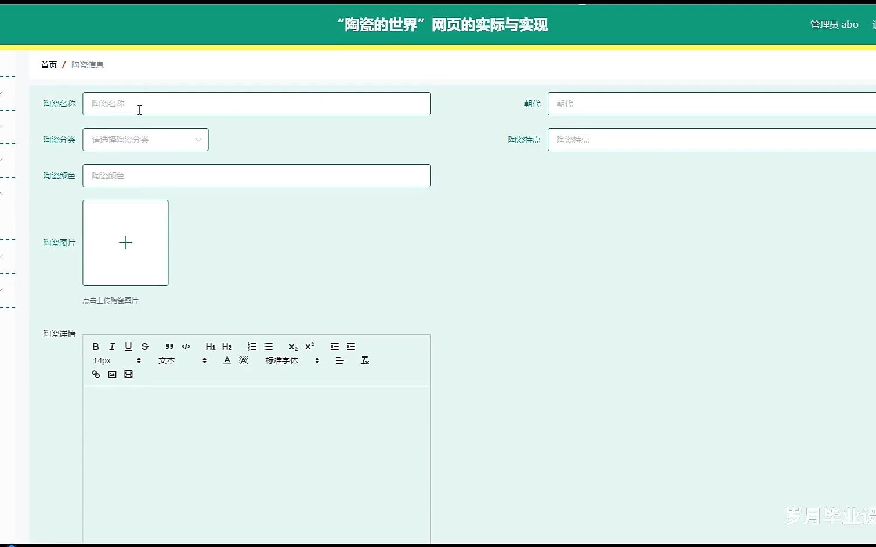Open the text color picker
Viewport: 876px width, 547px height.
coord(227,360)
